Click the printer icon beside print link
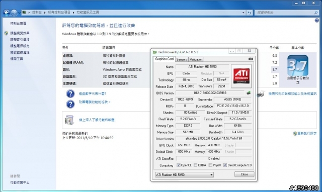The height and width of the screenshot is (192, 322). 261,94
